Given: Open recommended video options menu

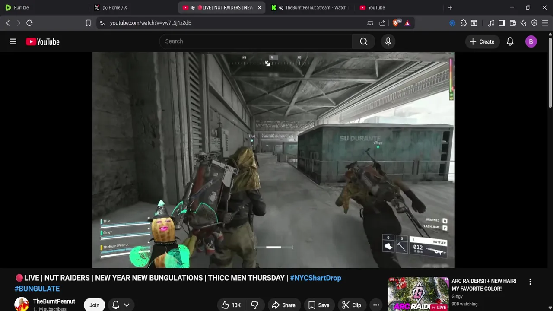Looking at the screenshot, I should pos(530,282).
